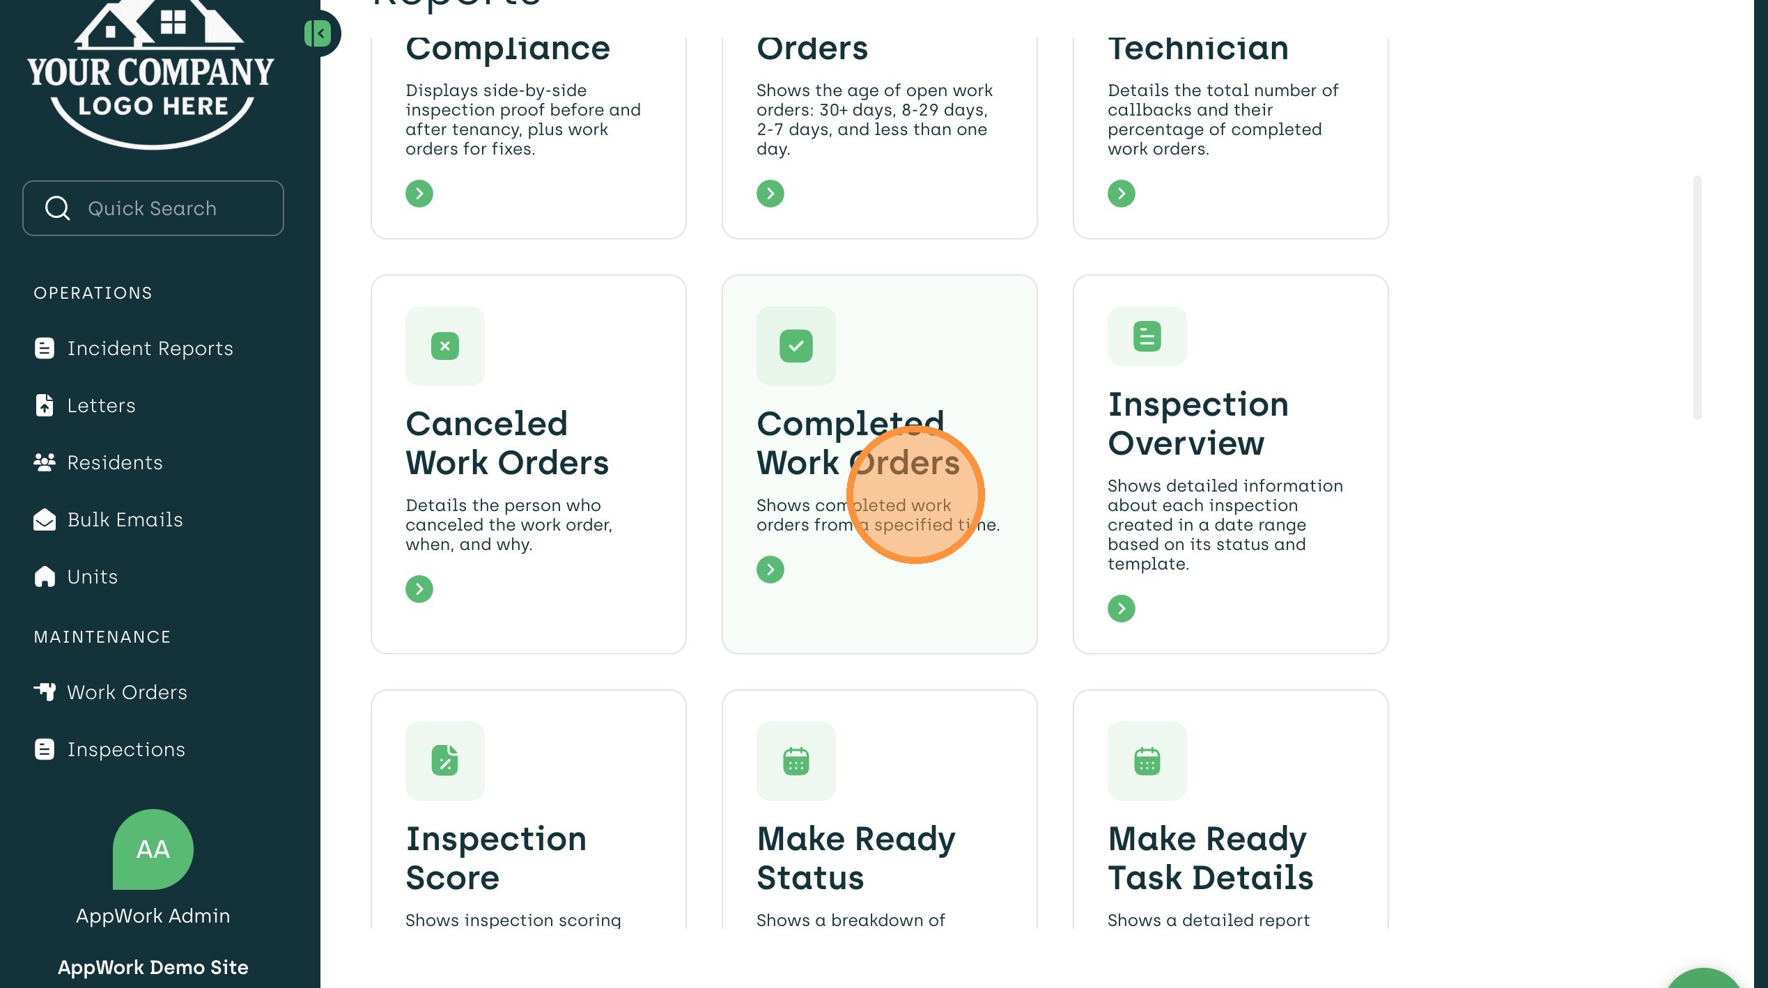Collapse the sidebar with the toggle icon
Viewport: 1768px width, 988px height.
tap(318, 33)
